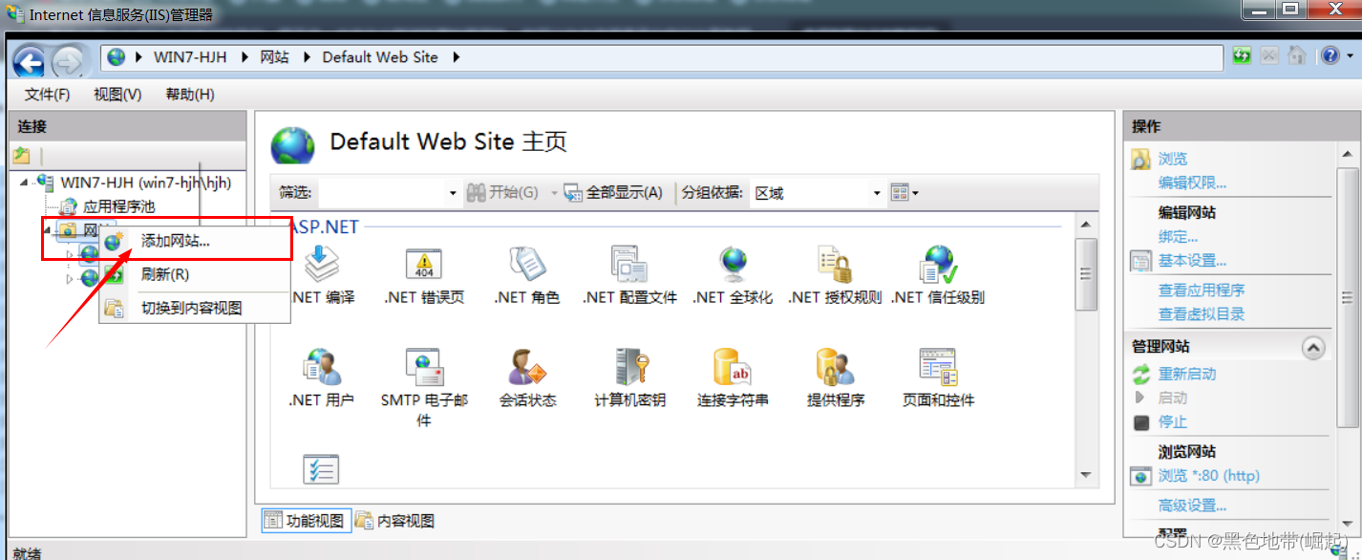
Task: Click the 重新启动 link
Action: pos(1187,374)
